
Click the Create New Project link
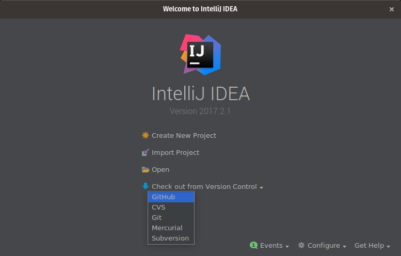[x=184, y=135]
